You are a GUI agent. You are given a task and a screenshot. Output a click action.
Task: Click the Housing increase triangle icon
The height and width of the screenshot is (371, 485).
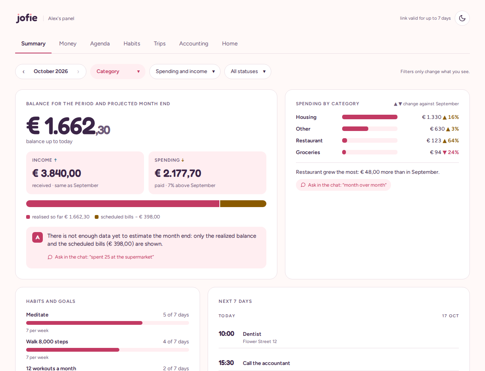(445, 117)
